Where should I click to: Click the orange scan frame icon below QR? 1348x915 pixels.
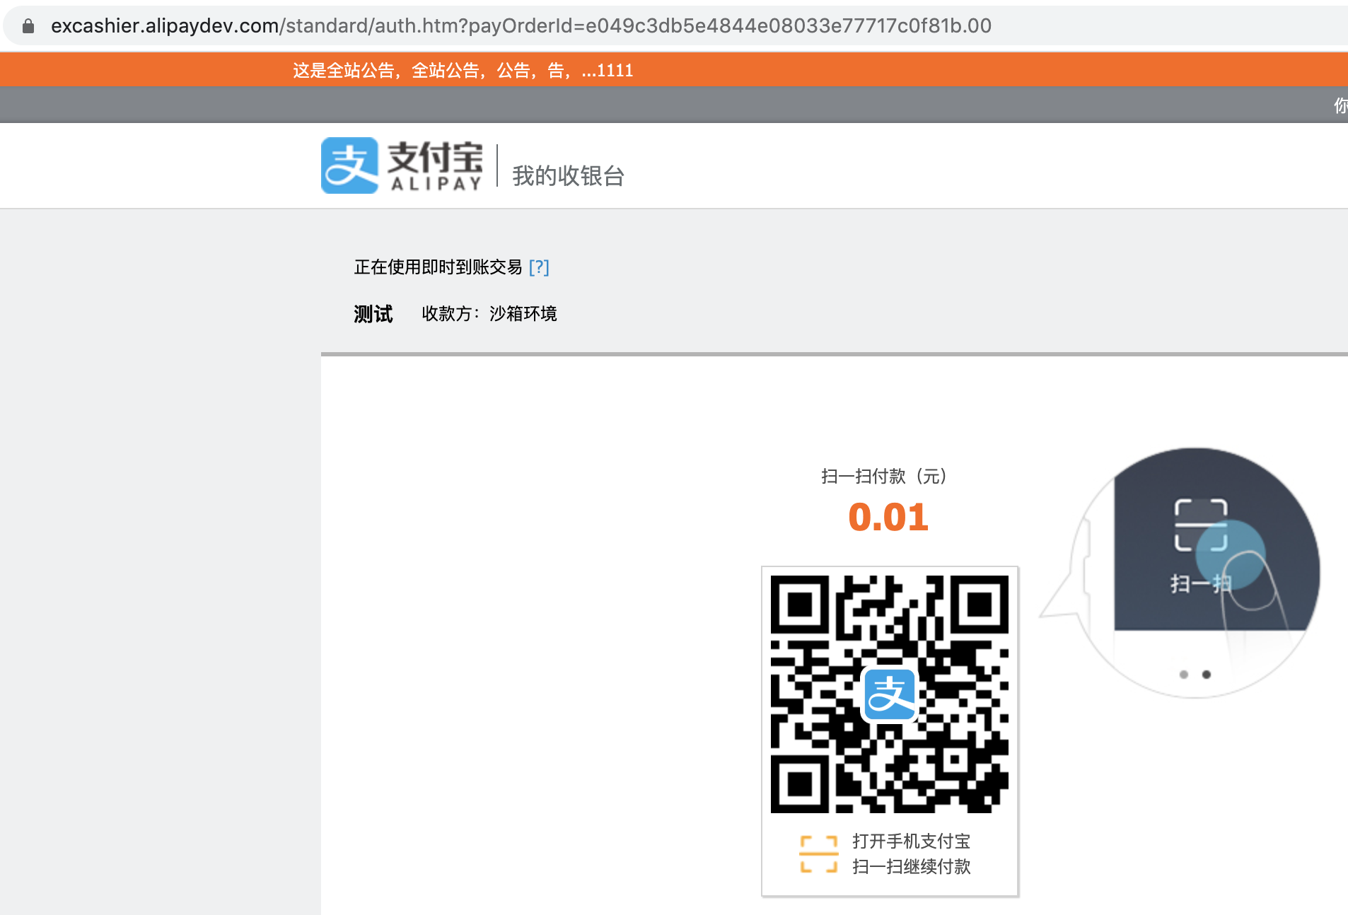(819, 854)
